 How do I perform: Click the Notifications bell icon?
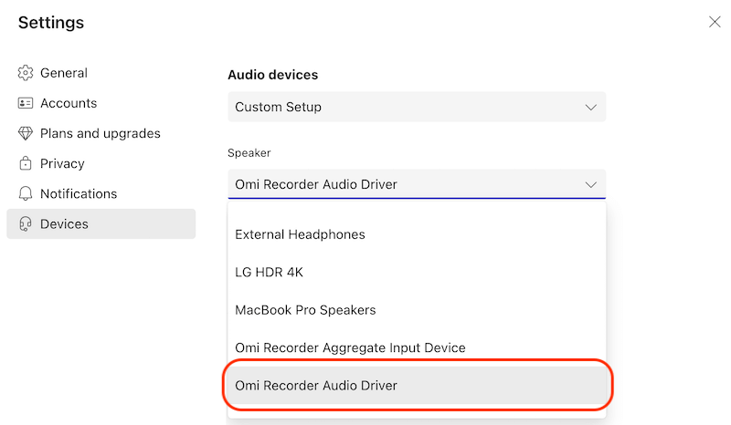[x=26, y=193]
